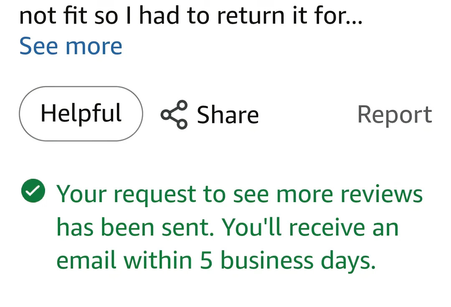
Task: Click the word 'reviews' in the green confirmation
Action: tap(382, 194)
